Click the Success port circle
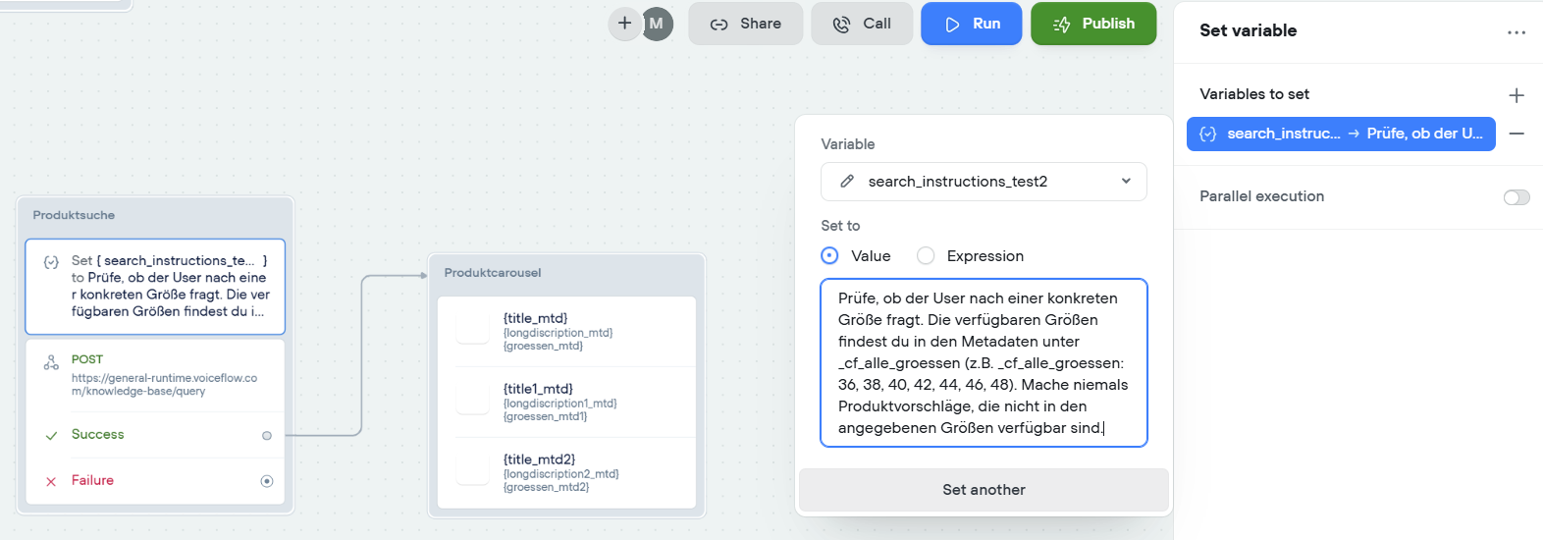 [267, 435]
